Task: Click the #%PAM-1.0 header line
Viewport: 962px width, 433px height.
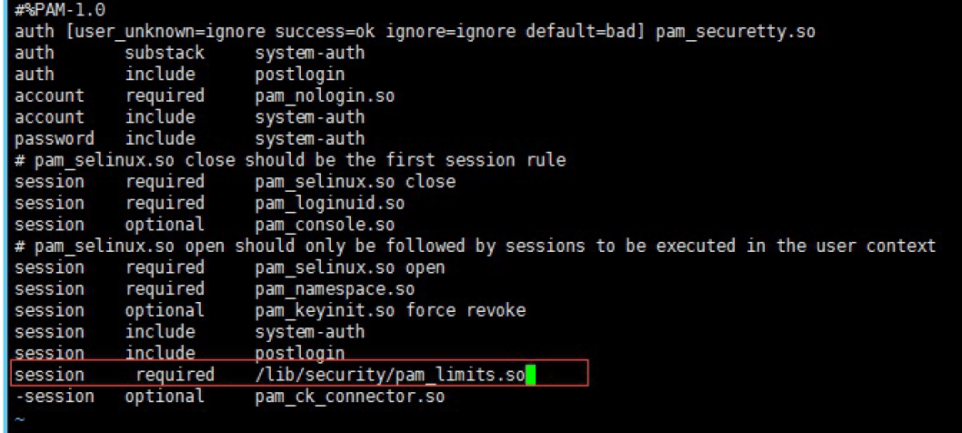Action: (x=60, y=10)
